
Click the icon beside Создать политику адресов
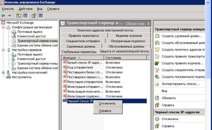point(157,50)
